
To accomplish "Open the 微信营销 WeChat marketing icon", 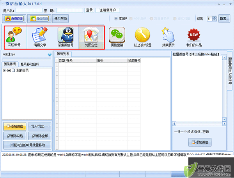I will pos(117,37).
